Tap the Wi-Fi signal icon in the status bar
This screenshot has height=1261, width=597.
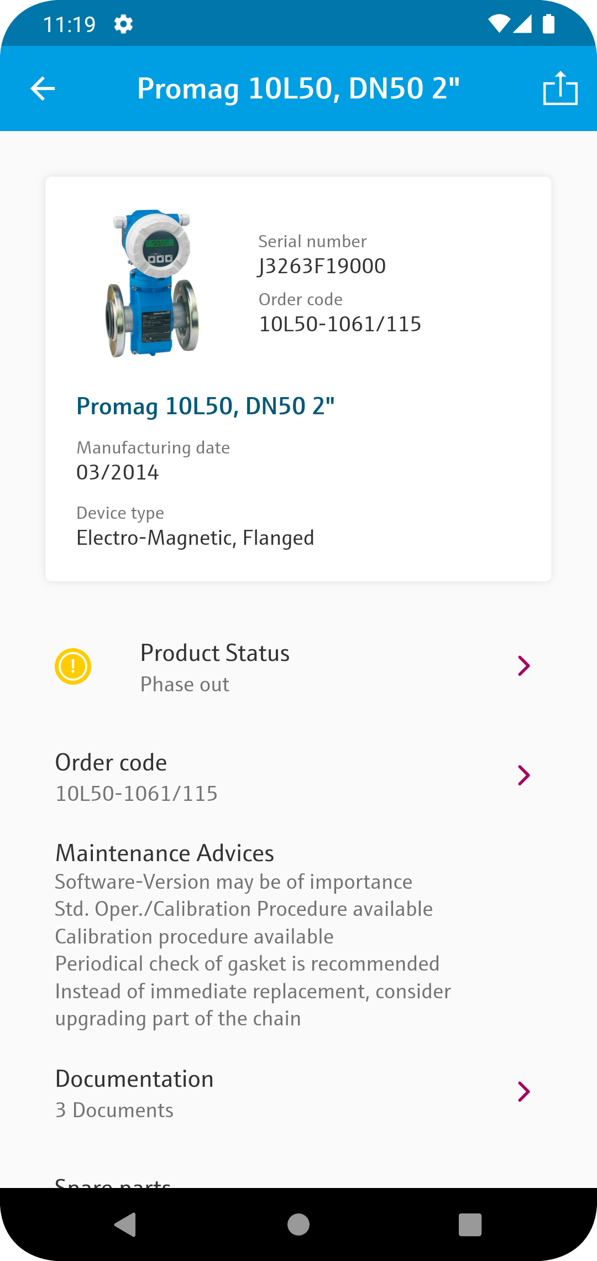[499, 24]
